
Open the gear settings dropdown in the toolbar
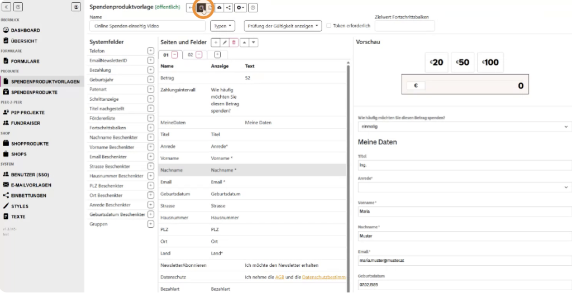pyautogui.click(x=240, y=7)
